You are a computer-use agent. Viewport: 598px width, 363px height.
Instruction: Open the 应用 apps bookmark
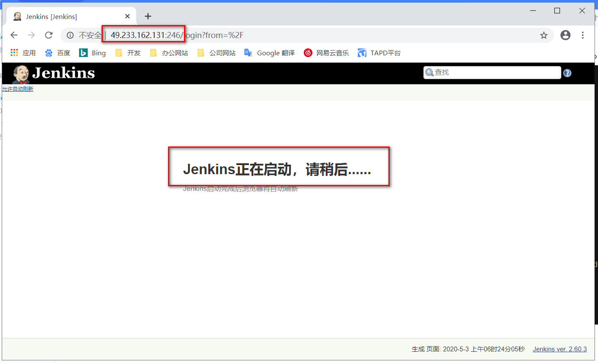pyautogui.click(x=23, y=53)
